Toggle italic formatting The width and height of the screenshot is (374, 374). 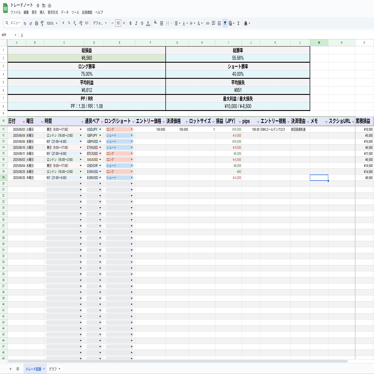[136, 23]
